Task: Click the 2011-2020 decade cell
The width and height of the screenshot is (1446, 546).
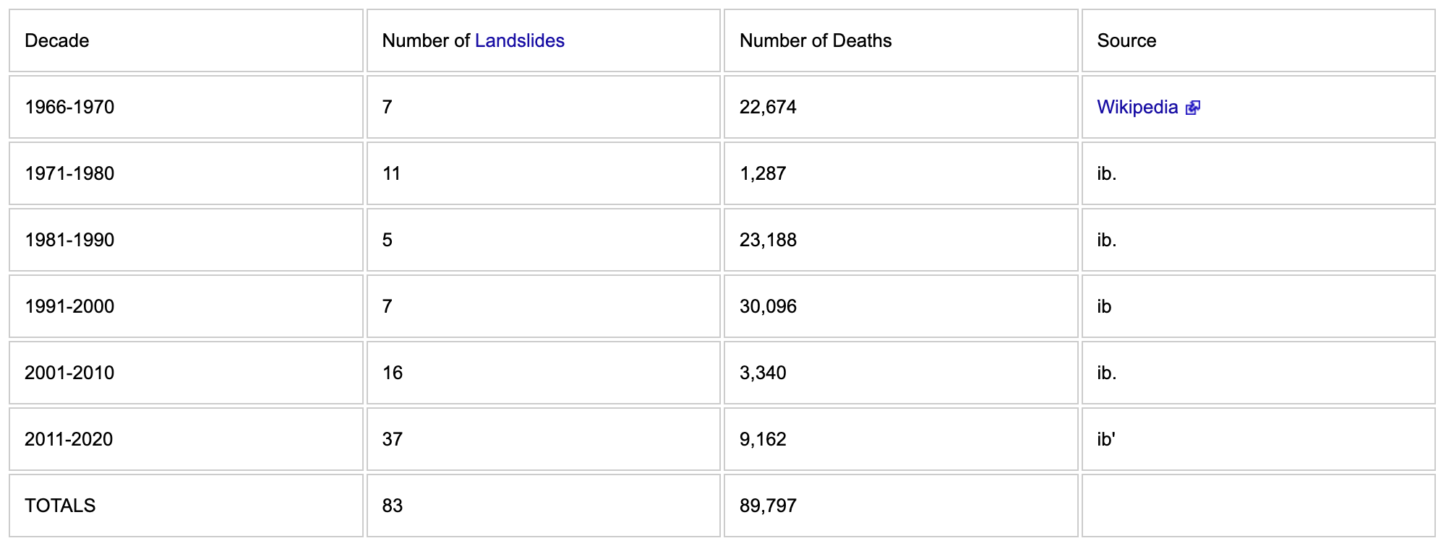Action: tap(186, 439)
